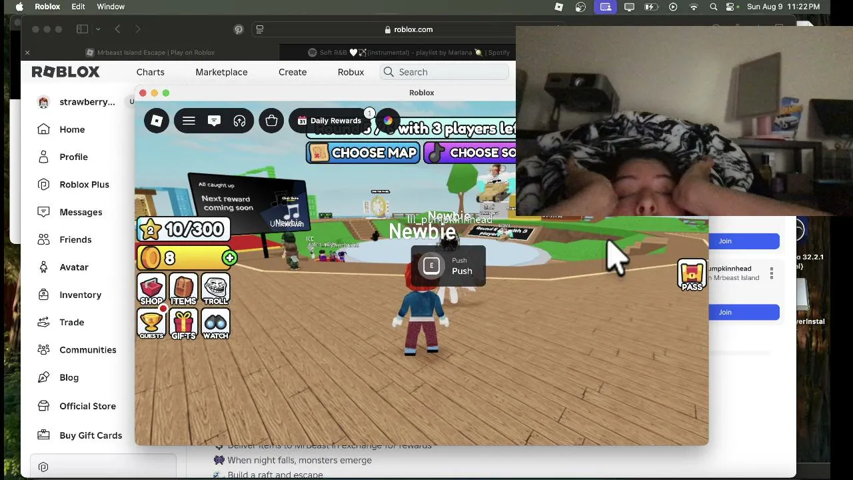This screenshot has height=480, width=853.
Task: Click the purple CHOOSE SONG button
Action: [x=470, y=153]
